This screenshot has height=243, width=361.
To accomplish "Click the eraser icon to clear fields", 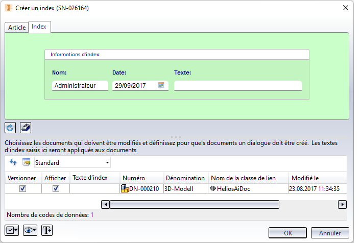I will point(26,128).
